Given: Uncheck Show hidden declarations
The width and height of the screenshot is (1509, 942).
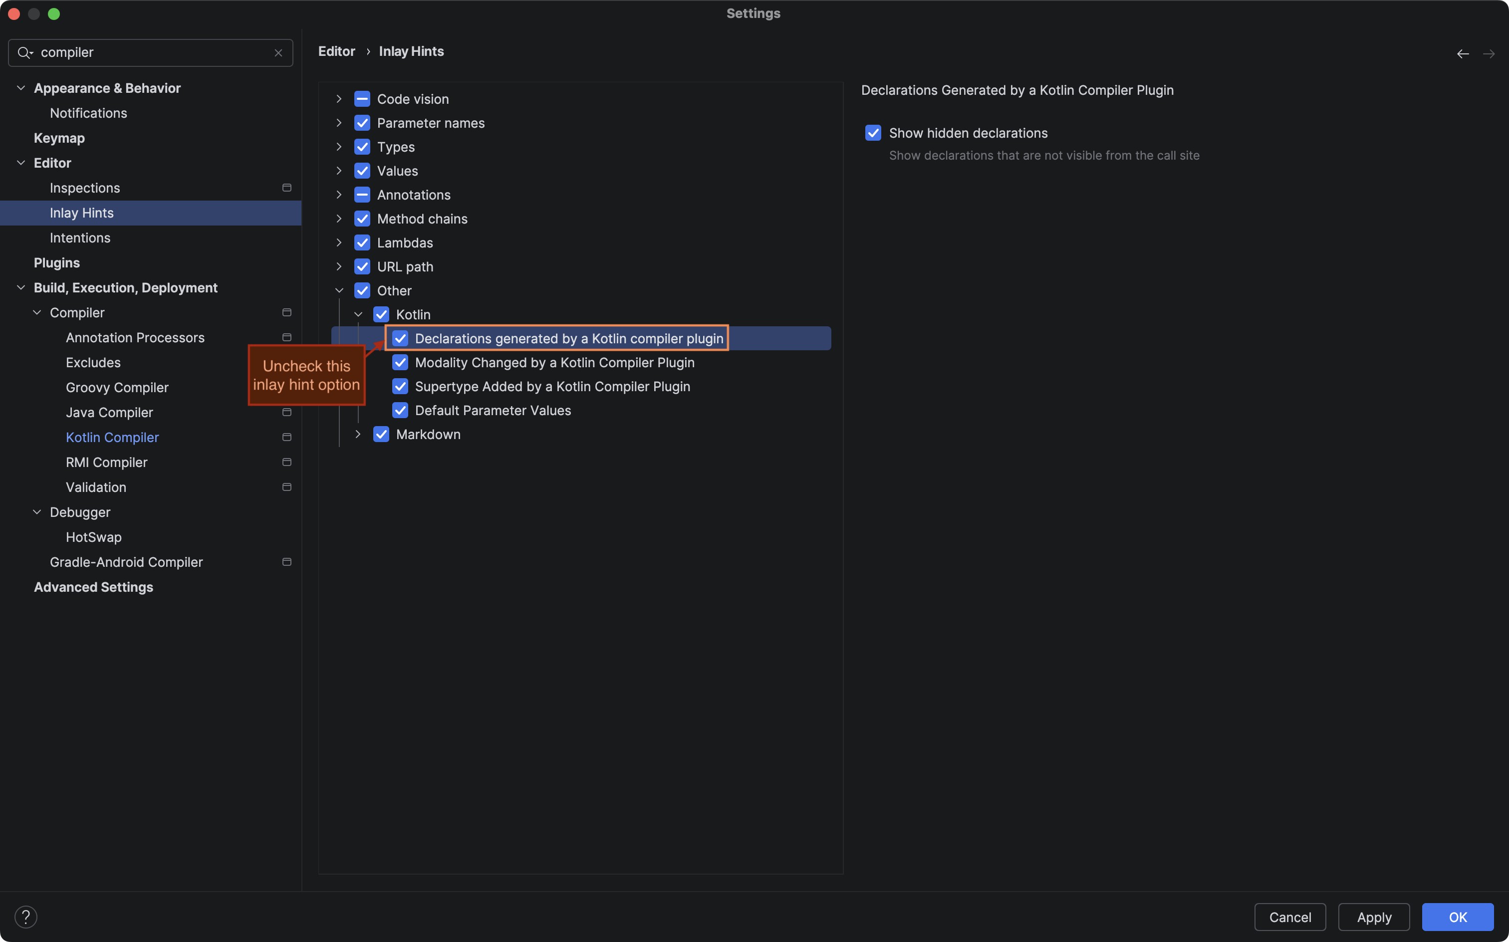Looking at the screenshot, I should (873, 133).
